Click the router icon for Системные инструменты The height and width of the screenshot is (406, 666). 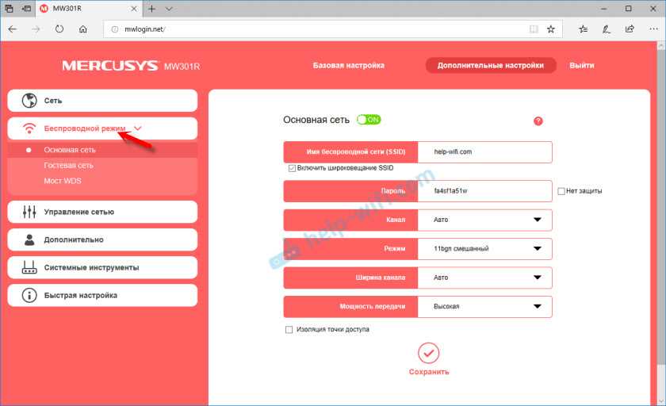coord(30,267)
